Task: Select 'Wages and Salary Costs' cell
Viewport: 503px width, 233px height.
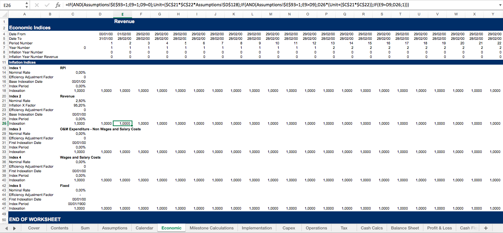Action: pos(80,157)
